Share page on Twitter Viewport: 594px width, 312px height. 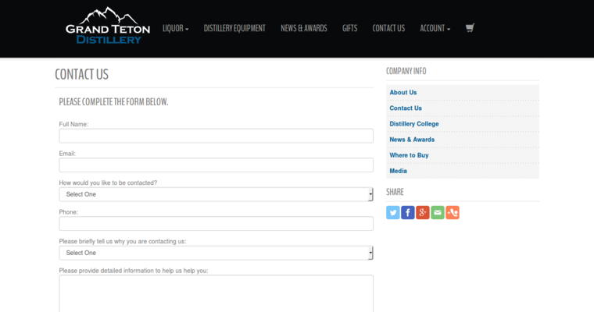[x=393, y=212]
